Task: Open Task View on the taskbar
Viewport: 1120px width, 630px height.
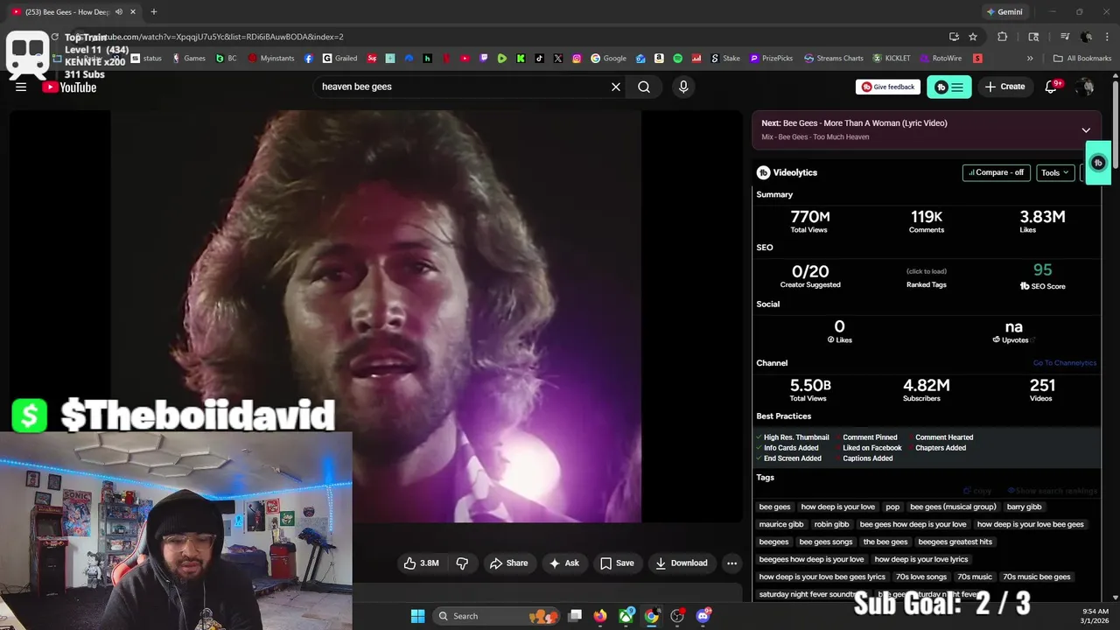Action: (575, 616)
